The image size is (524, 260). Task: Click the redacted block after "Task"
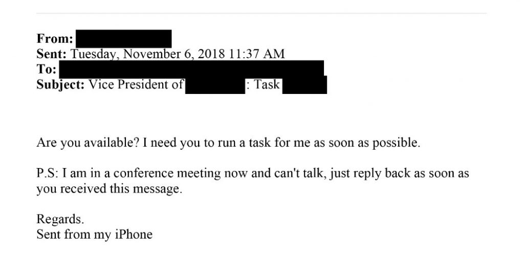[x=304, y=85]
